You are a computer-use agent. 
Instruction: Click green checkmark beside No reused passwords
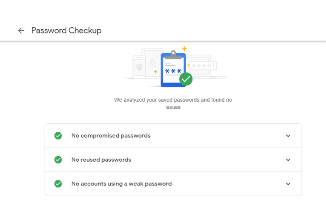58,160
